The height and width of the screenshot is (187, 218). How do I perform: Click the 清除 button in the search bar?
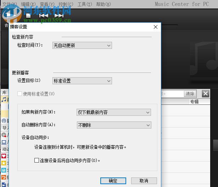[x=190, y=93]
